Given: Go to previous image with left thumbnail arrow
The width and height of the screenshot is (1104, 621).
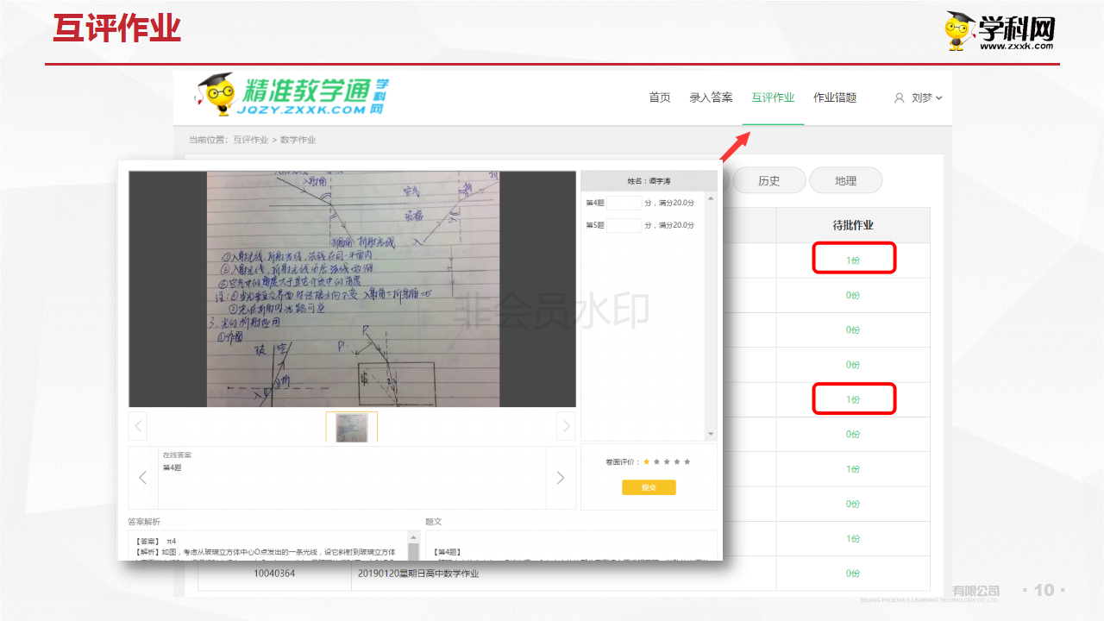Looking at the screenshot, I should 138,425.
